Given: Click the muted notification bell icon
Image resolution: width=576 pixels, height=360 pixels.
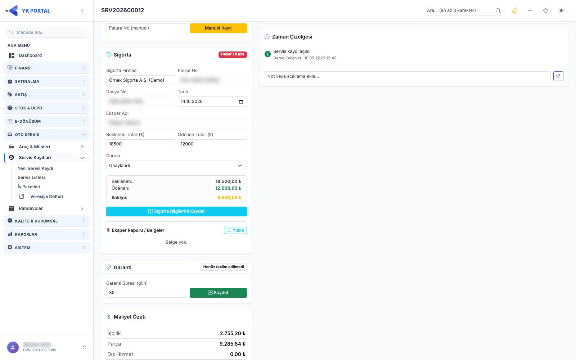Looking at the screenshot, I should tap(514, 11).
